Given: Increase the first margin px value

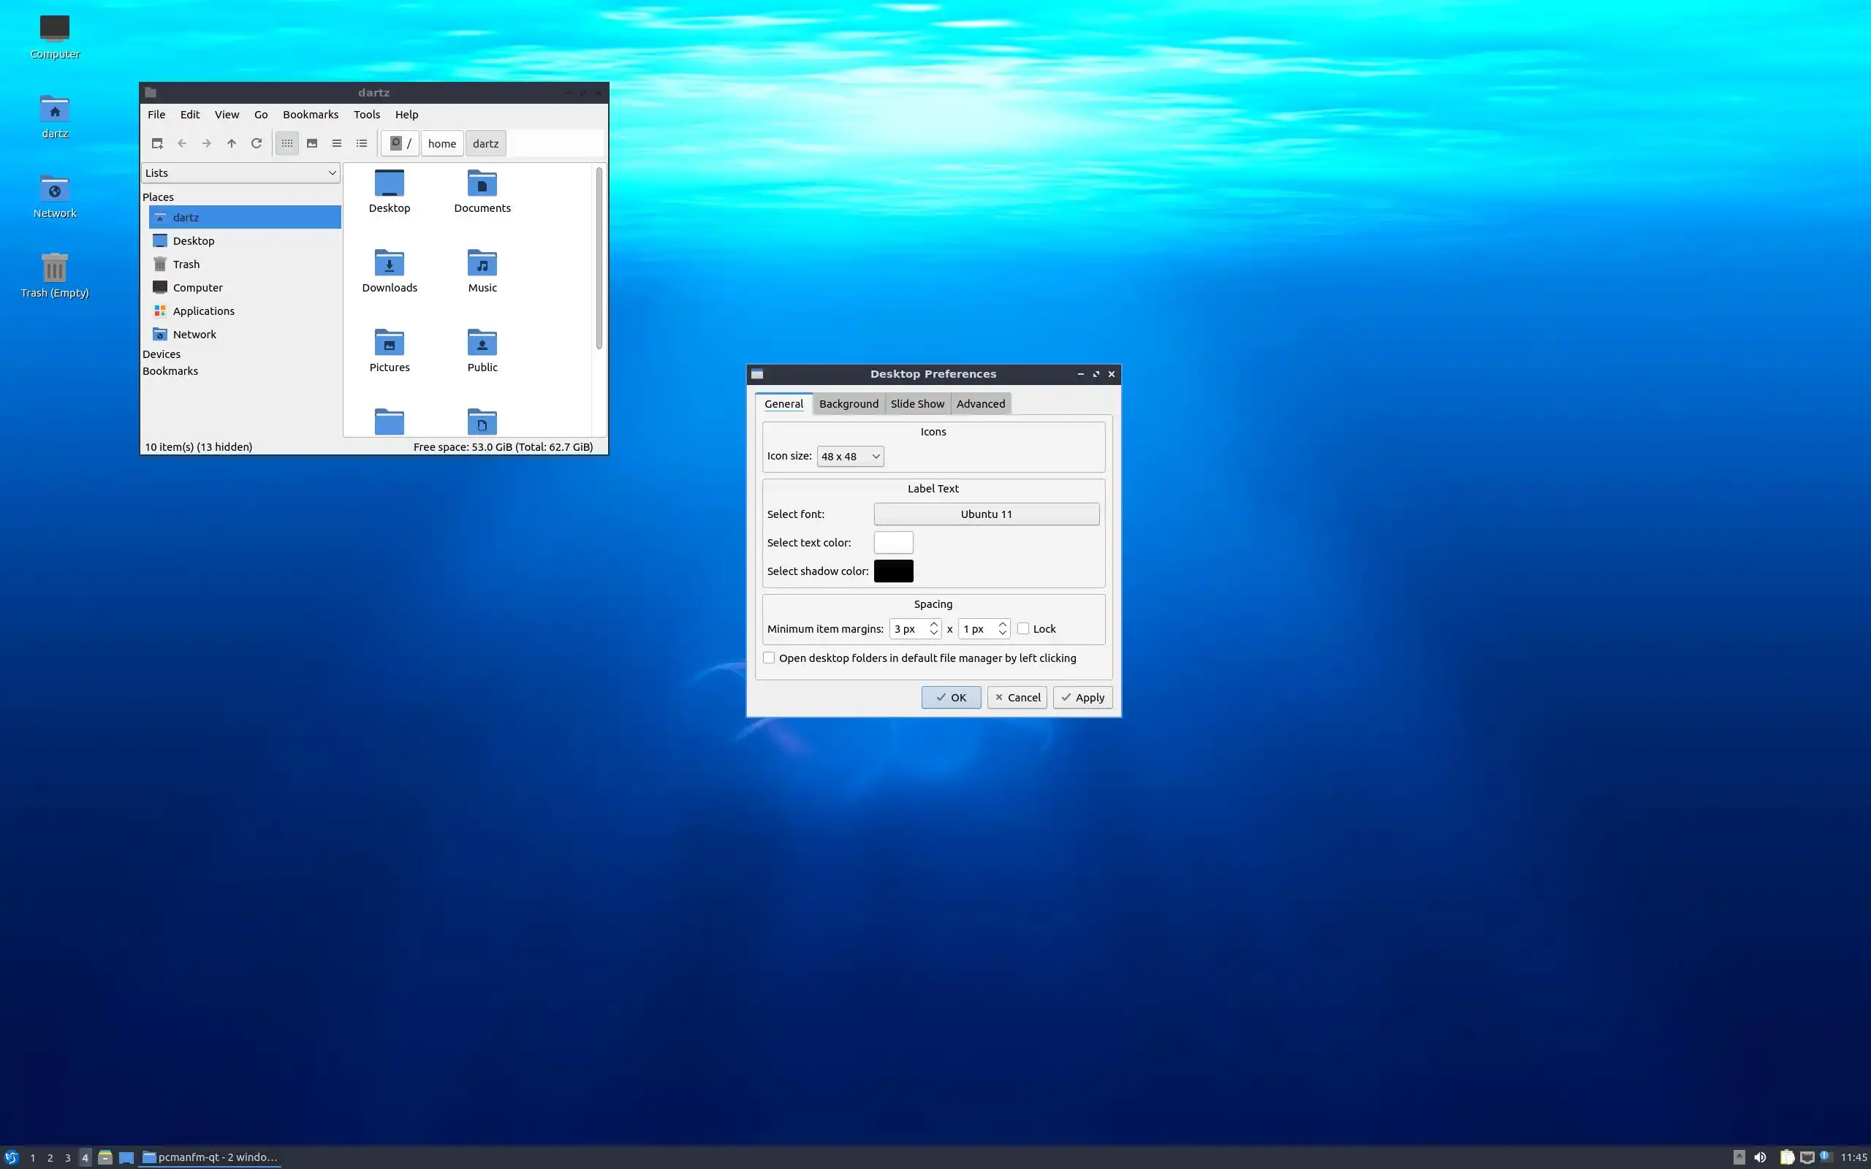Looking at the screenshot, I should point(934,624).
